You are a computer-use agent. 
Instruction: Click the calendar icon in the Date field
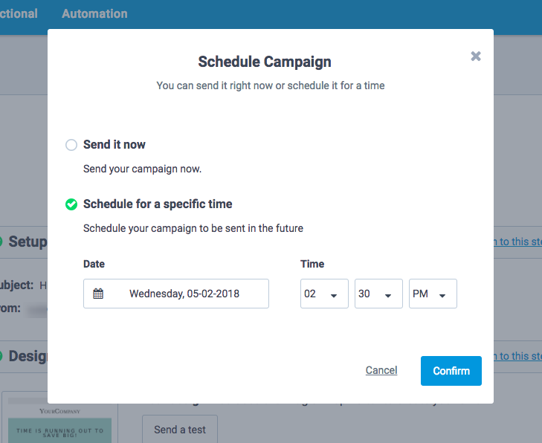[98, 294]
